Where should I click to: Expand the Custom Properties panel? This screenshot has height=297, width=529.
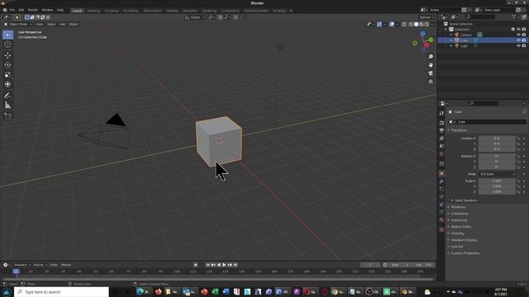(464, 253)
